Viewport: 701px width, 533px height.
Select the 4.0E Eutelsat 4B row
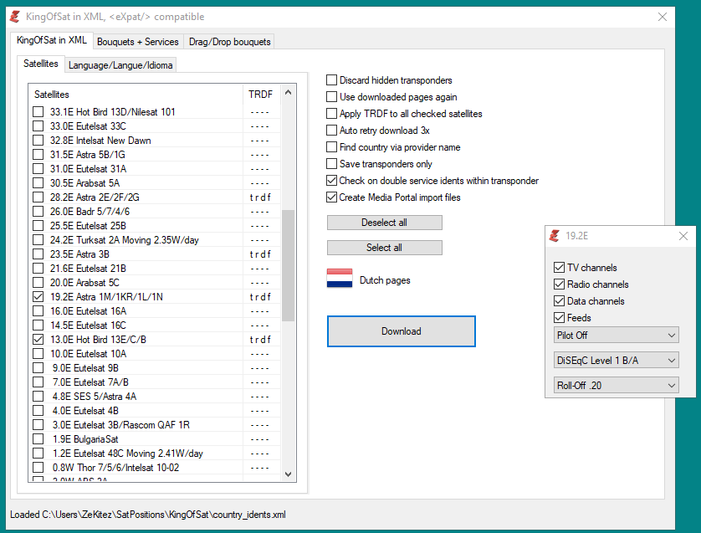[155, 411]
